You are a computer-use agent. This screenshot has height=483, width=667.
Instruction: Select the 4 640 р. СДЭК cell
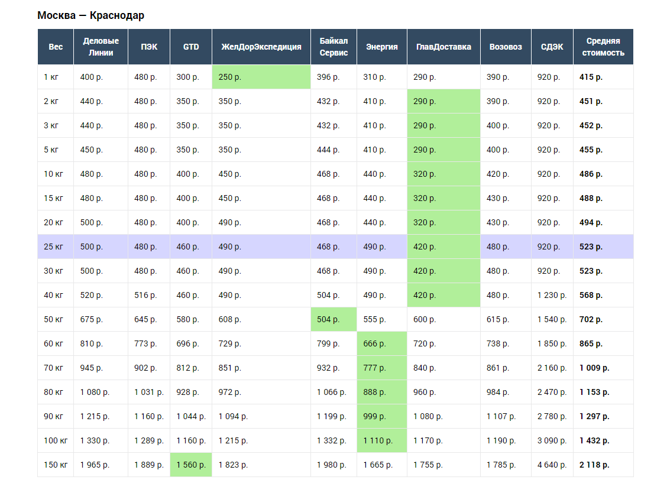pos(552,465)
